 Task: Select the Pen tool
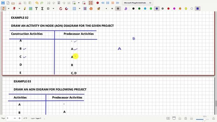click(x=3, y=8)
